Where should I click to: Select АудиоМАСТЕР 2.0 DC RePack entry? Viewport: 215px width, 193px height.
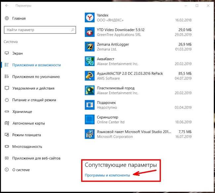pyautogui.click(x=130, y=73)
